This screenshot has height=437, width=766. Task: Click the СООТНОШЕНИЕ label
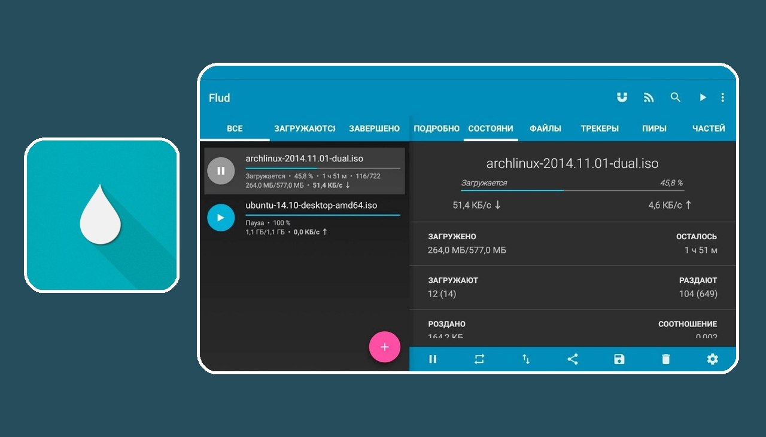click(x=688, y=324)
